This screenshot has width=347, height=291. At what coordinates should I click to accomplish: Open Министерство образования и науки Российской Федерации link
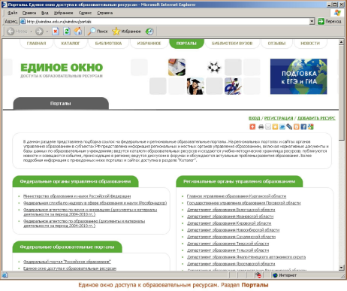coord(77,196)
